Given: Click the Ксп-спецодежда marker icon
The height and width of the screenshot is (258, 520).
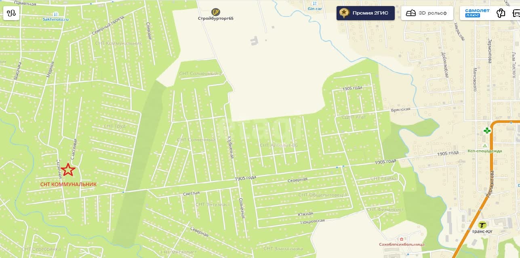Looking at the screenshot, I should [x=485, y=145].
